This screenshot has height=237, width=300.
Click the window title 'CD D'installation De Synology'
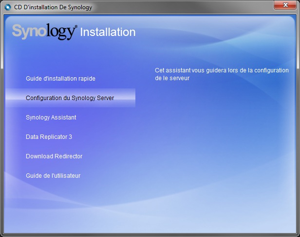[53, 7]
